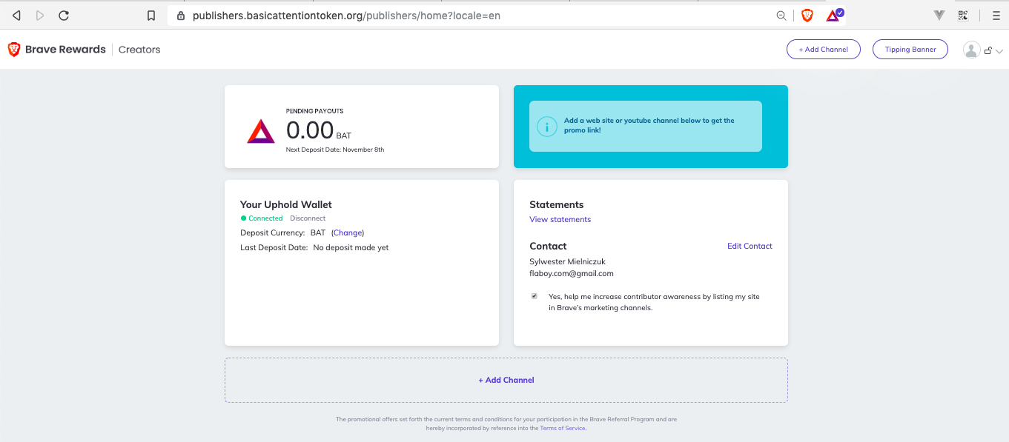Click the green Connected status text
The image size is (1009, 442).
[x=265, y=218]
